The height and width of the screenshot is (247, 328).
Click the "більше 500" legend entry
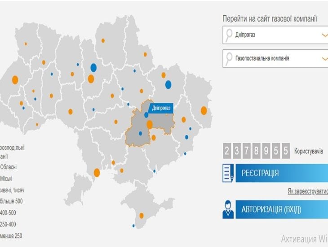click(x=11, y=201)
